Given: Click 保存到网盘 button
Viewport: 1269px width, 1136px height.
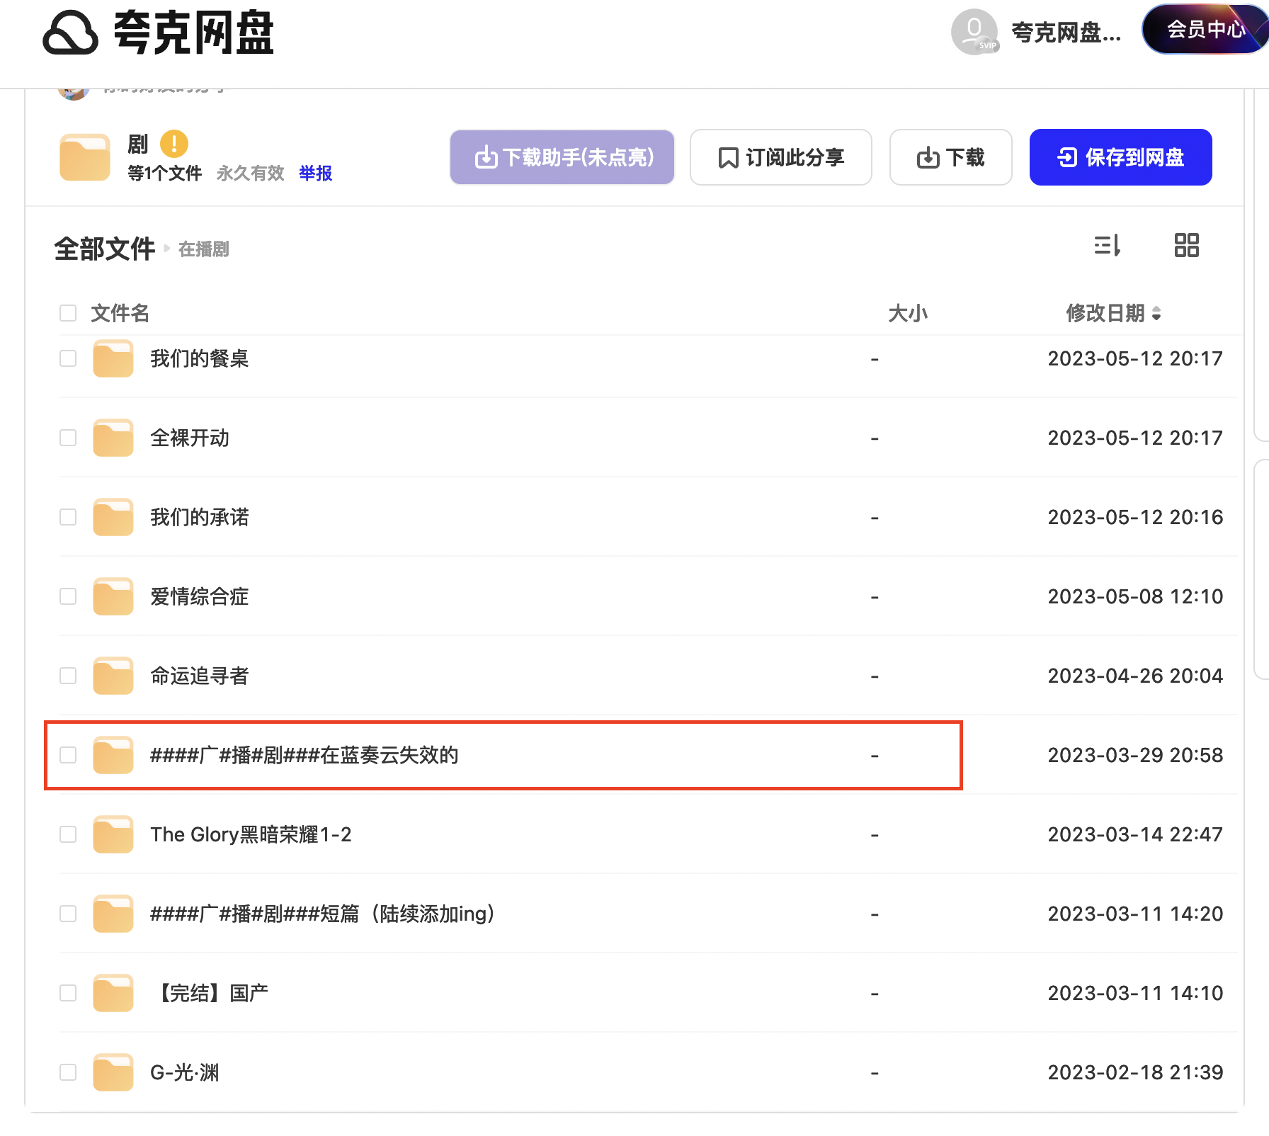Looking at the screenshot, I should point(1120,157).
